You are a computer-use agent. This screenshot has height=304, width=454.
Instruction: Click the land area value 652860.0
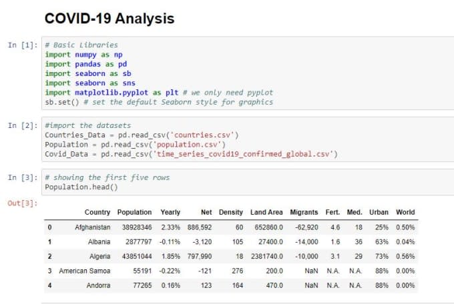(x=268, y=227)
